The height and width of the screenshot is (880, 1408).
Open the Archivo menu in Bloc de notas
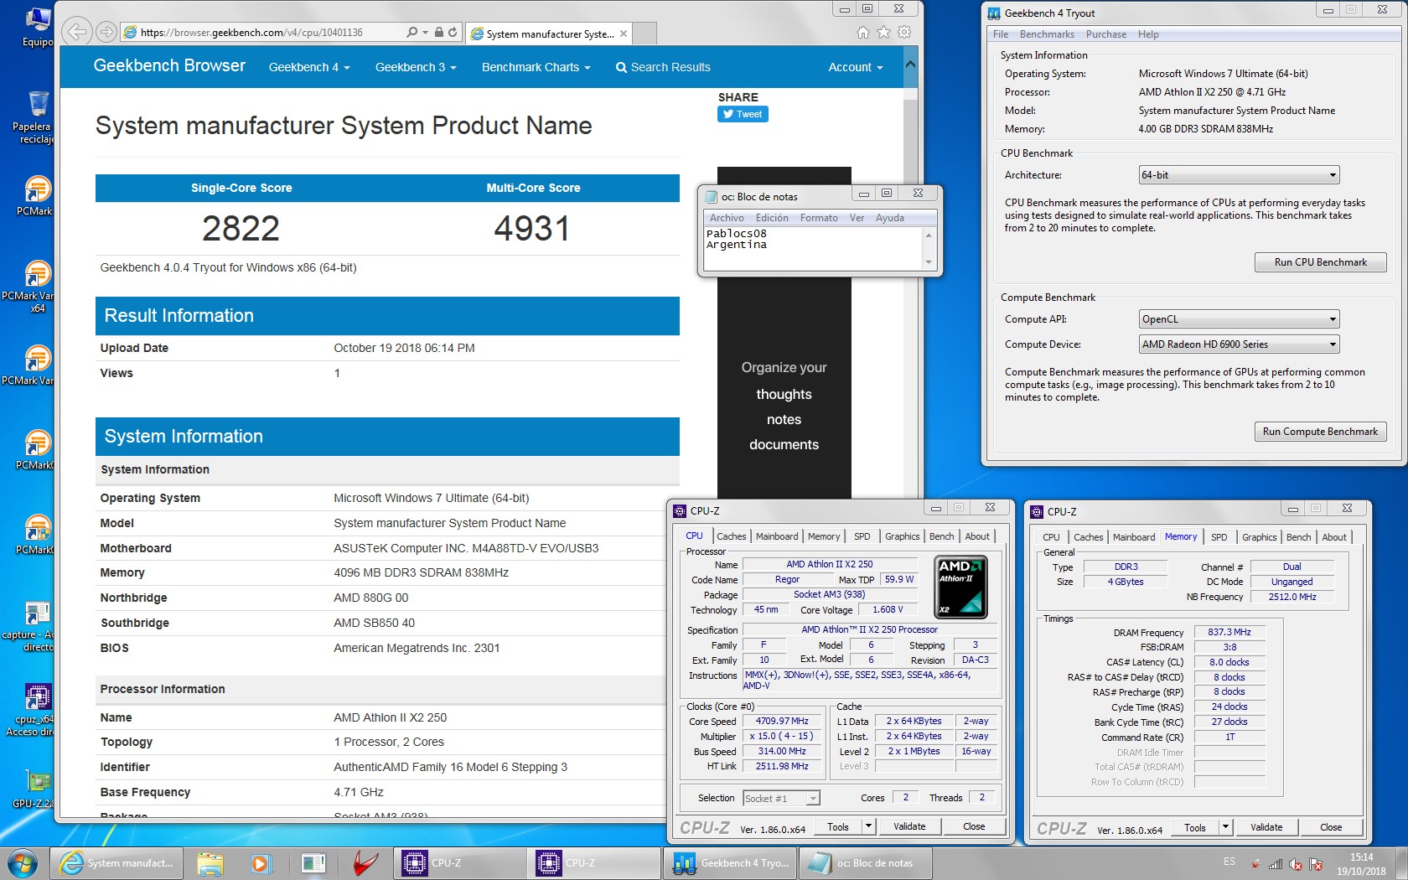[x=727, y=218]
